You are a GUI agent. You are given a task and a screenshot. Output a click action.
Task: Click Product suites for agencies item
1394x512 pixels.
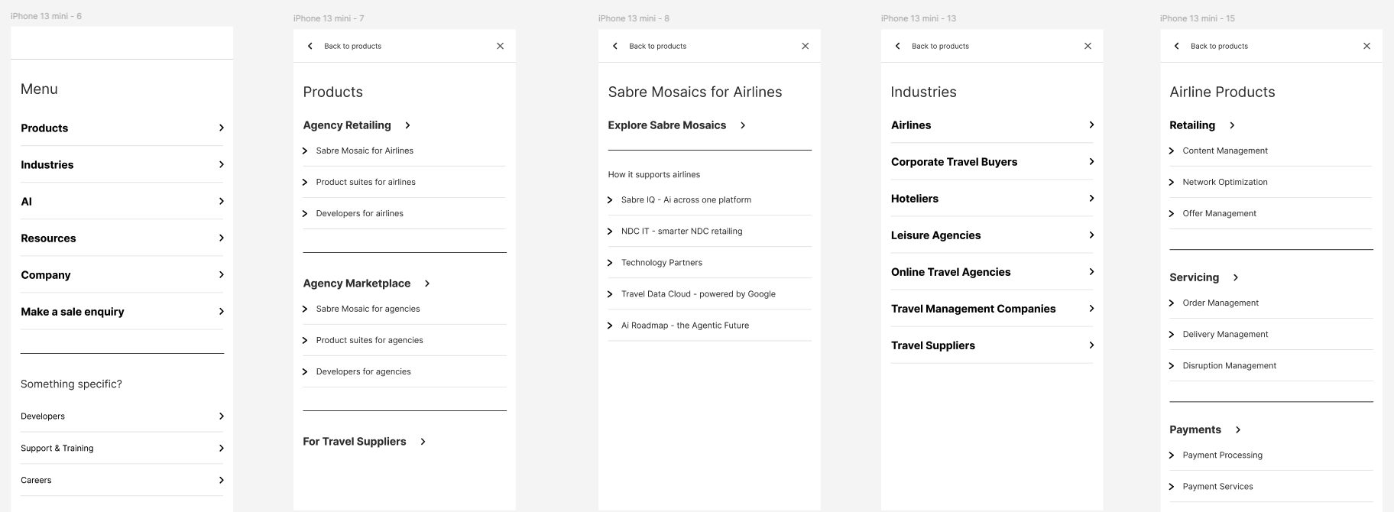coord(370,340)
